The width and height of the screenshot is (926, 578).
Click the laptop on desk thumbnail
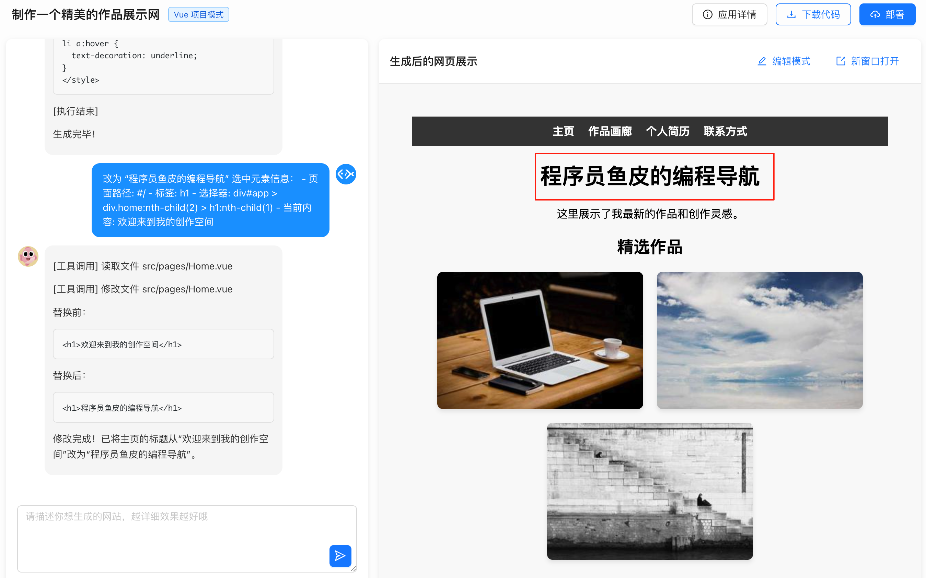point(540,340)
